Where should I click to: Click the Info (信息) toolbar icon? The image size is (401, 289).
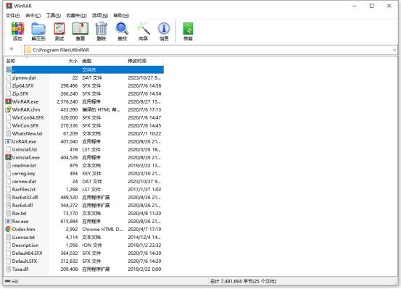[164, 29]
